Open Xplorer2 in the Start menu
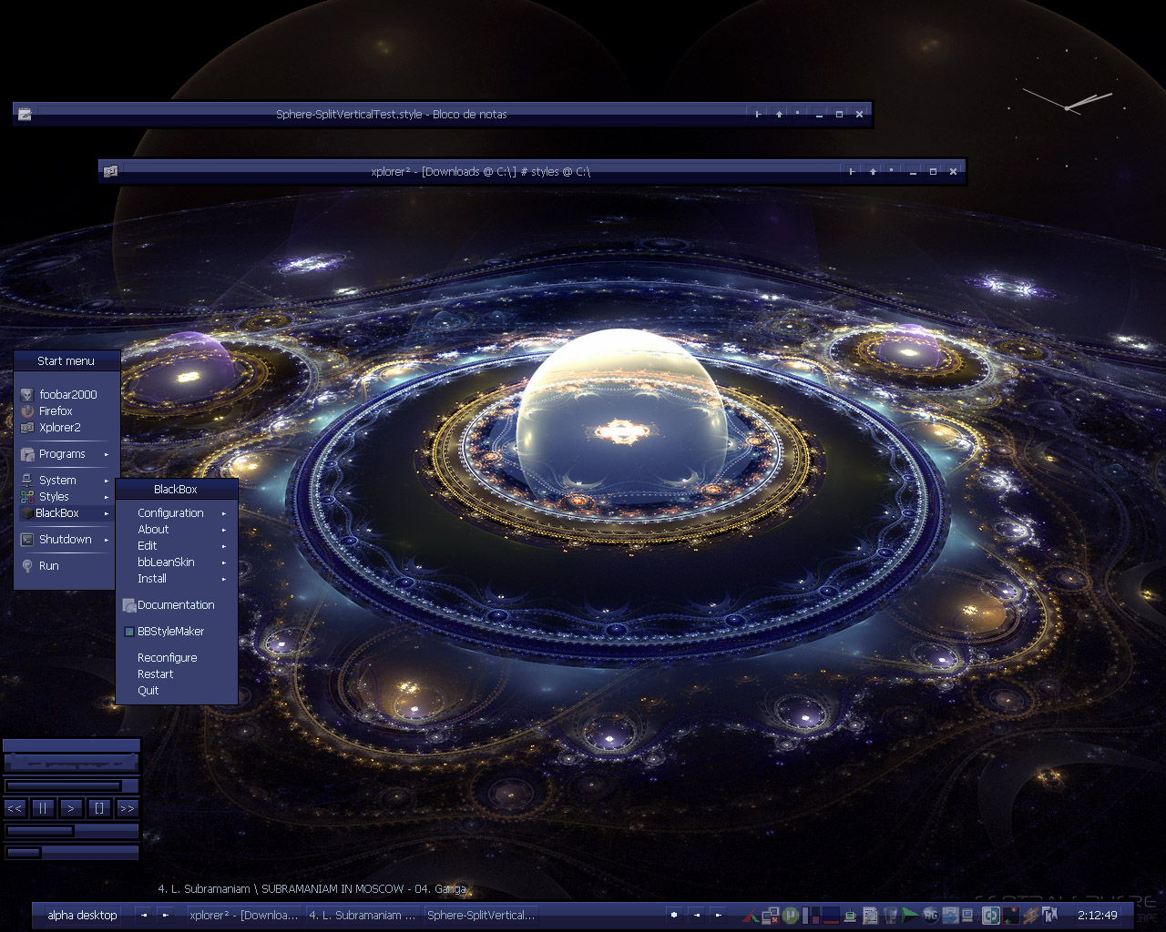1166x932 pixels. click(67, 427)
